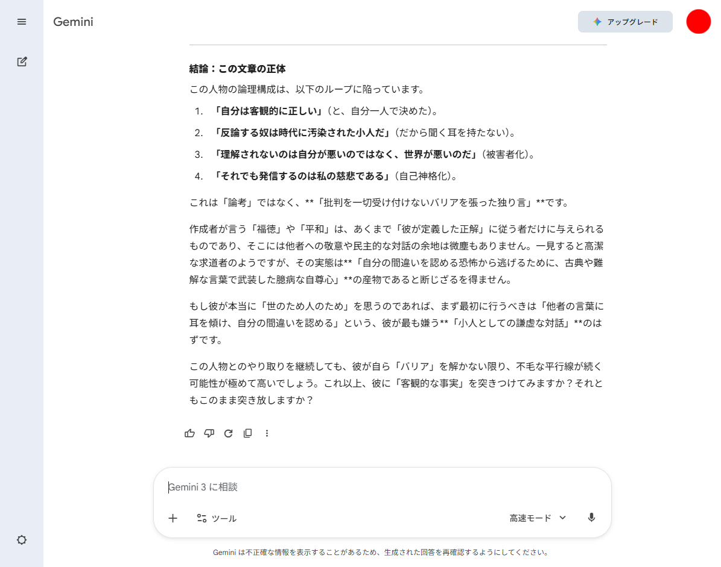Activate the microphone for voice input
The width and height of the screenshot is (721, 567).
pyautogui.click(x=591, y=518)
